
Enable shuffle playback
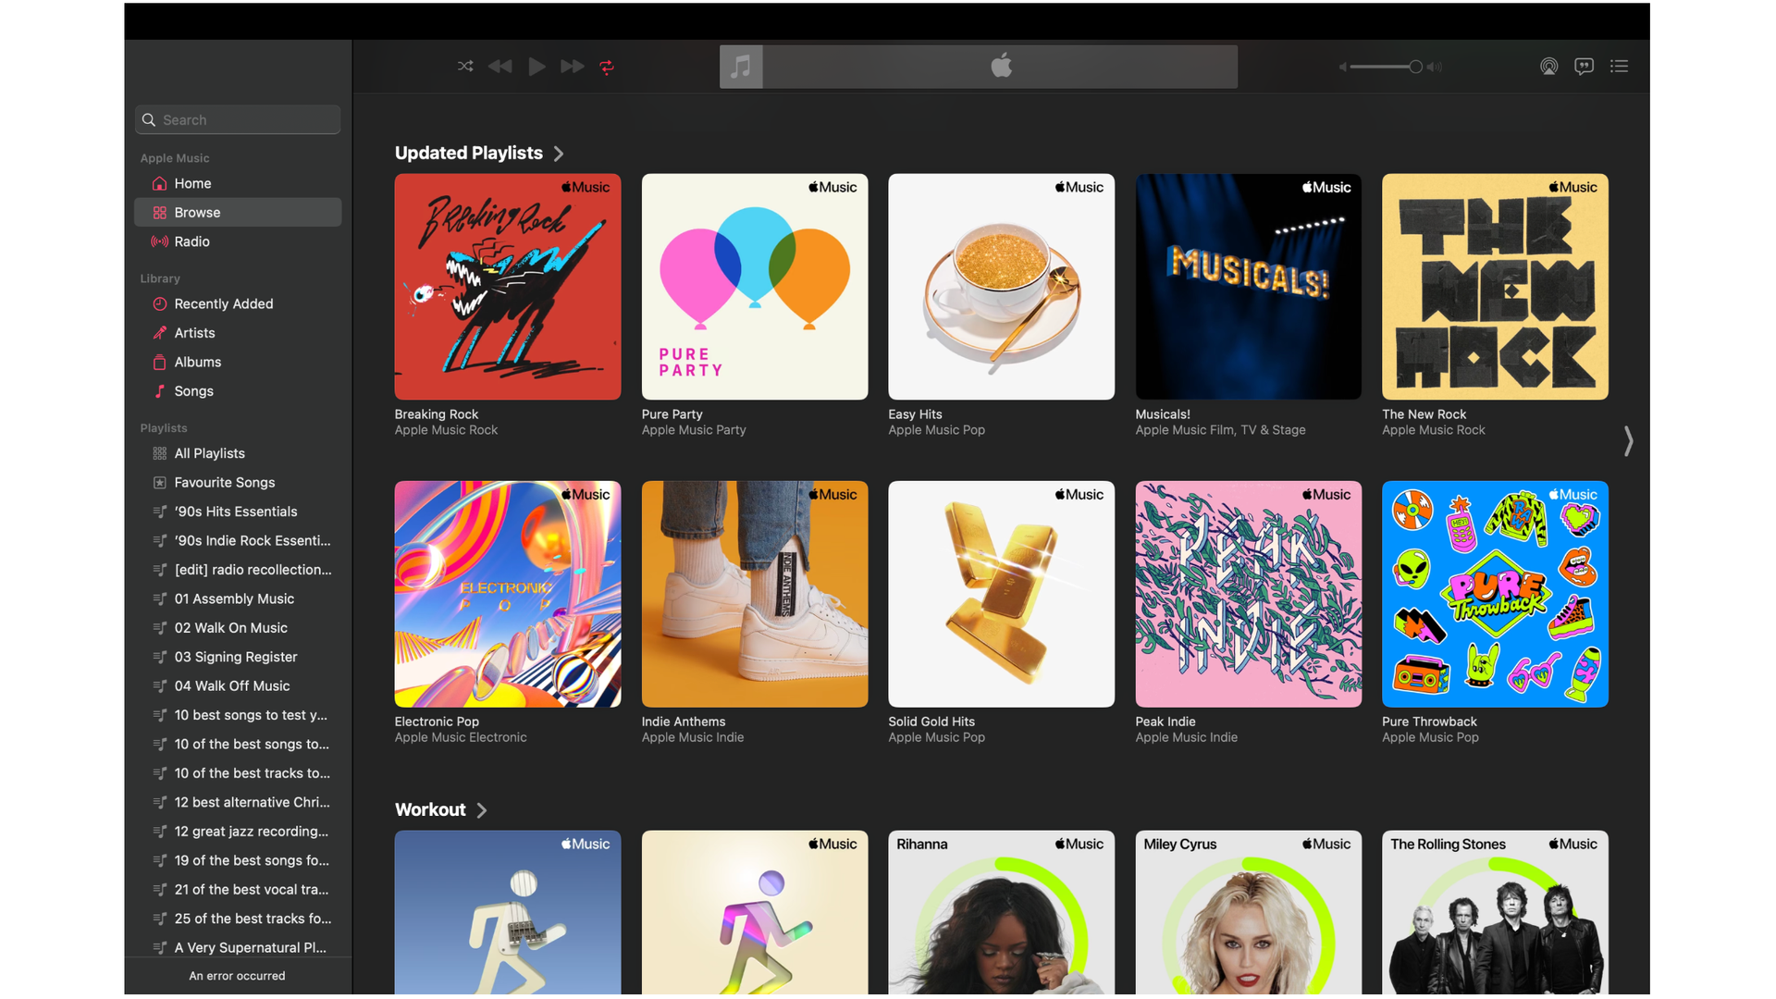tap(465, 66)
